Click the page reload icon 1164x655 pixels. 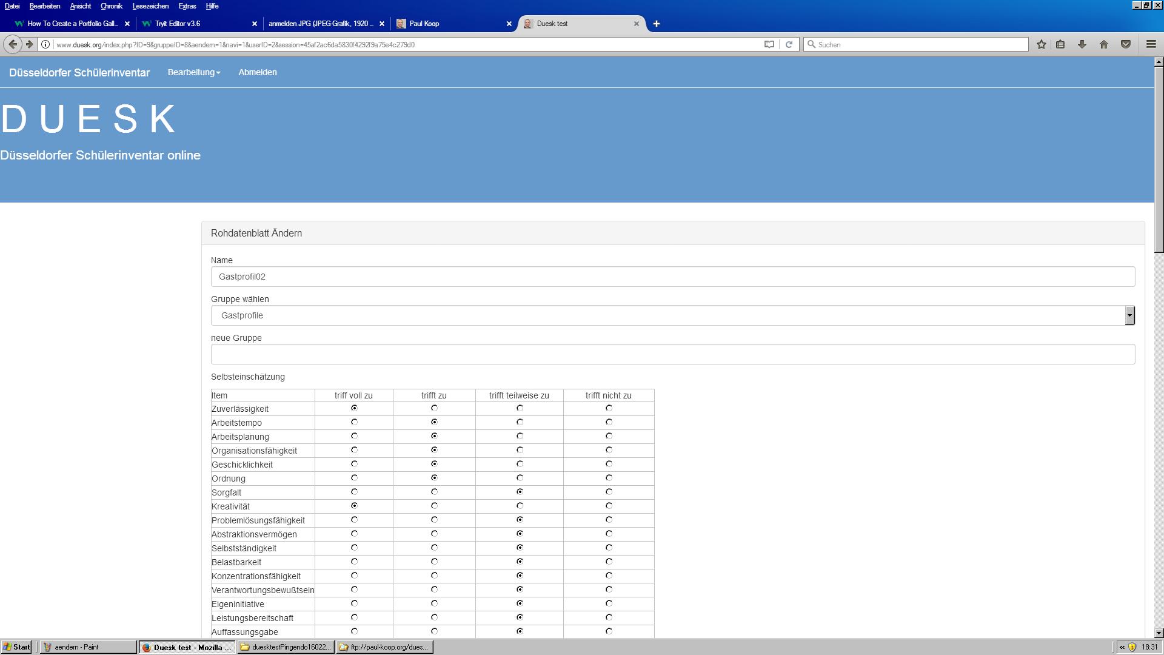coord(789,44)
